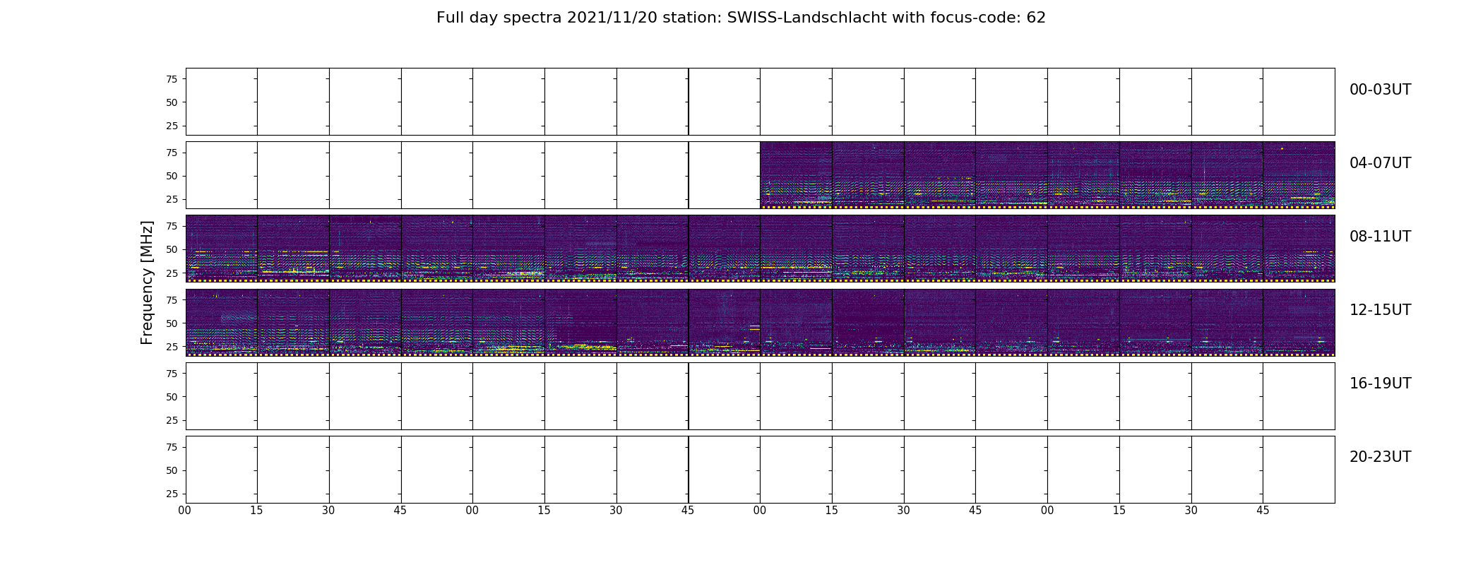Click the 08-11UT row label
Screen dimensions: 1483x565
click(1380, 237)
